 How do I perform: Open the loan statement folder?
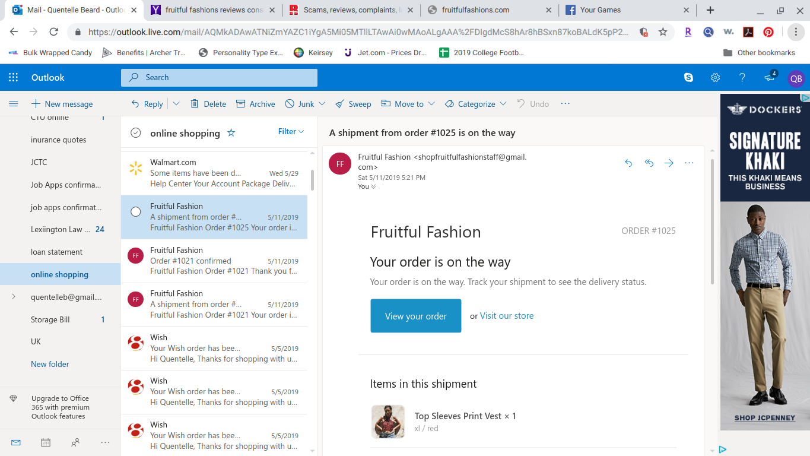point(60,252)
